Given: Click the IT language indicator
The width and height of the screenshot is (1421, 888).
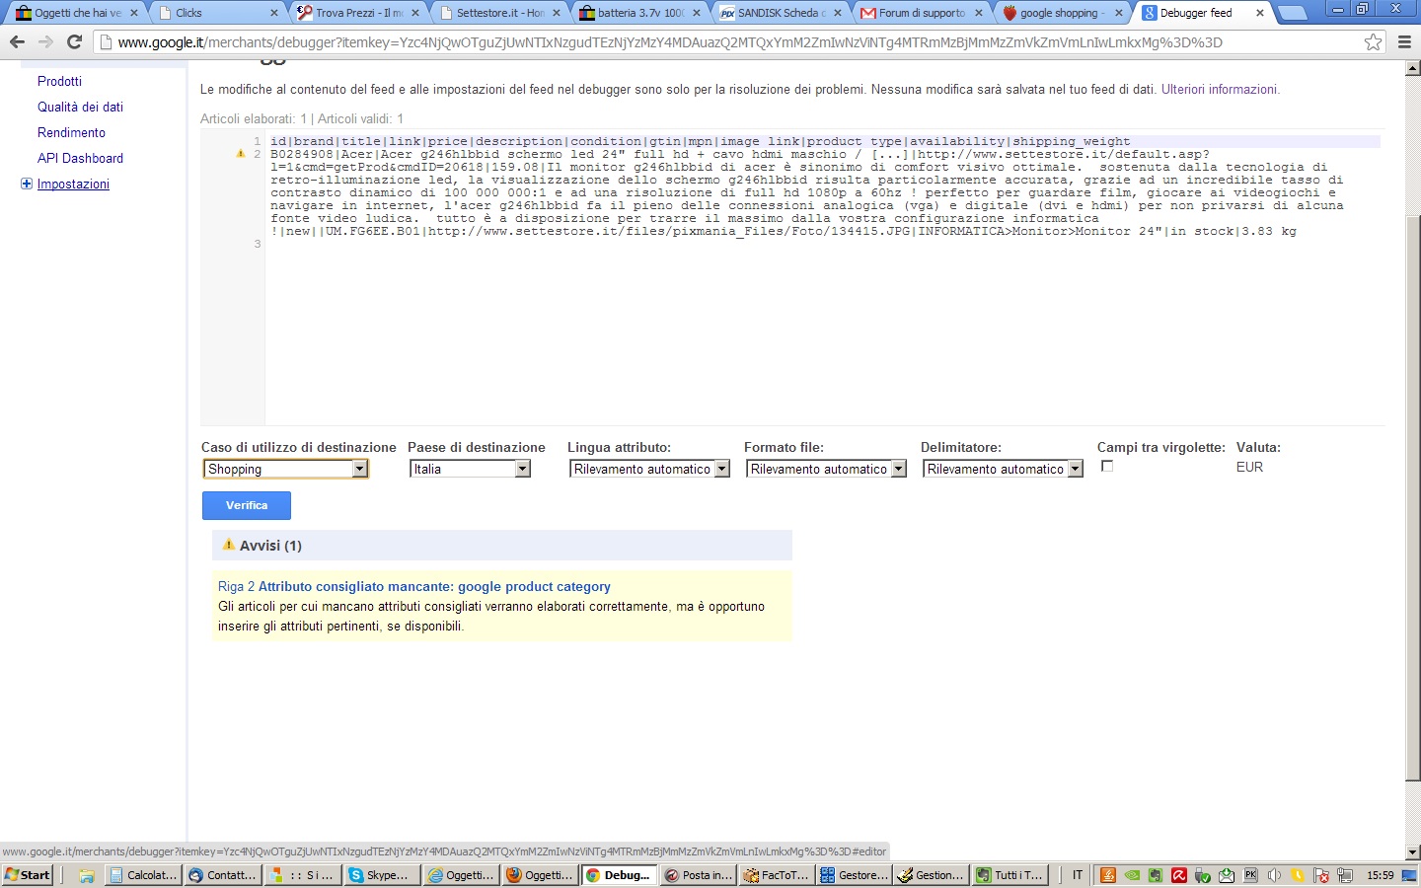Looking at the screenshot, I should (x=1078, y=875).
